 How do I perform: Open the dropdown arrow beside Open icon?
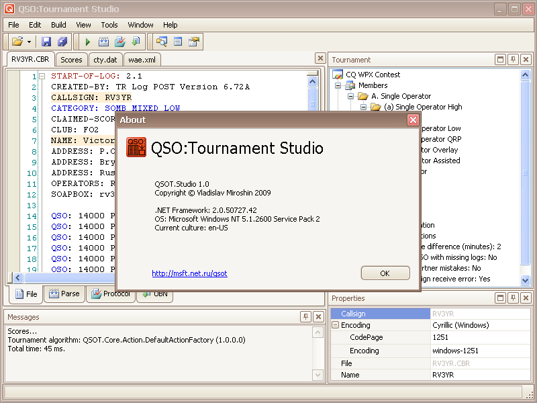coord(29,42)
